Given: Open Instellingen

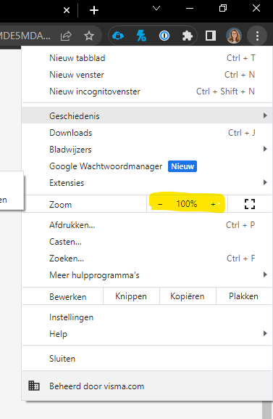Looking at the screenshot, I should (147, 317).
